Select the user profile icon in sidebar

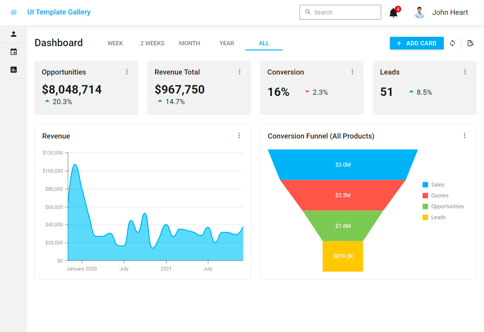(x=14, y=34)
